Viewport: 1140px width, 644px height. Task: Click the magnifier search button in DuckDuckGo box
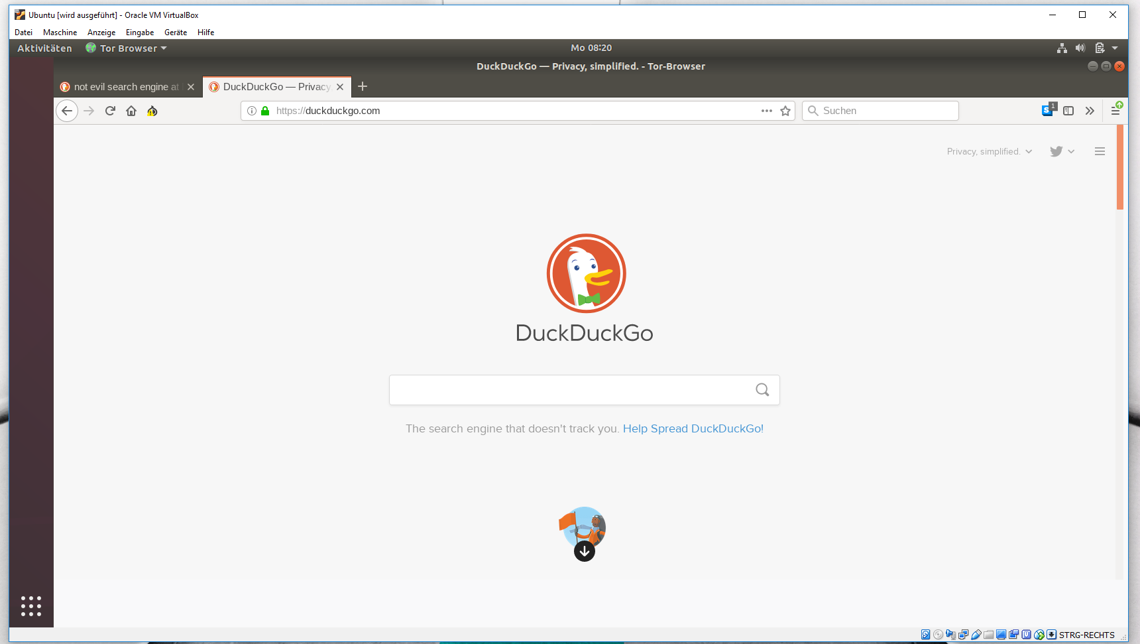[x=762, y=390]
